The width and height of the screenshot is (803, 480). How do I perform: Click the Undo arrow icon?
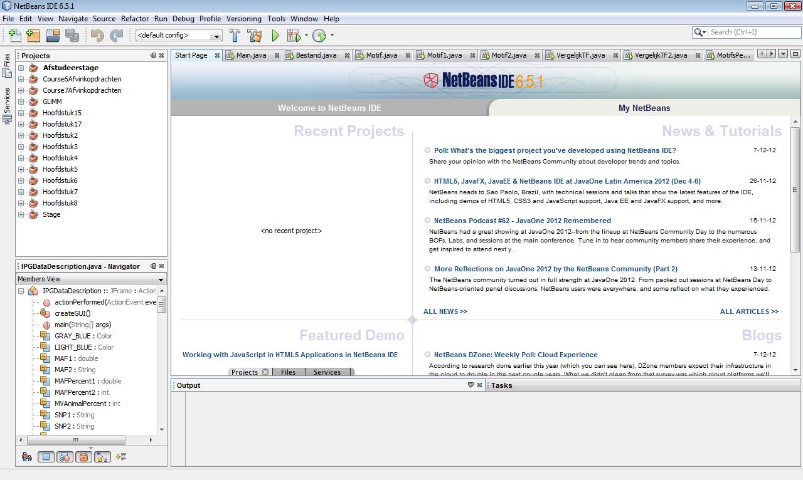tap(97, 36)
